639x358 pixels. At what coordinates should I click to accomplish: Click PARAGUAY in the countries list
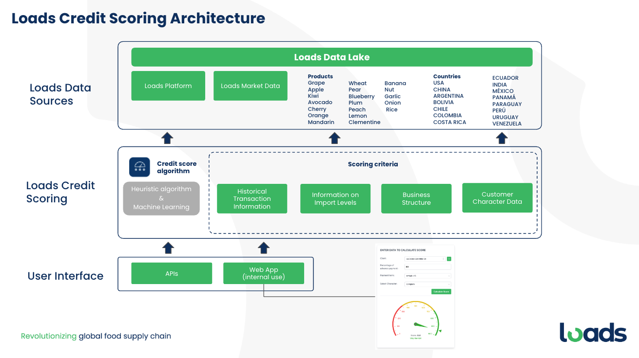pos(507,104)
